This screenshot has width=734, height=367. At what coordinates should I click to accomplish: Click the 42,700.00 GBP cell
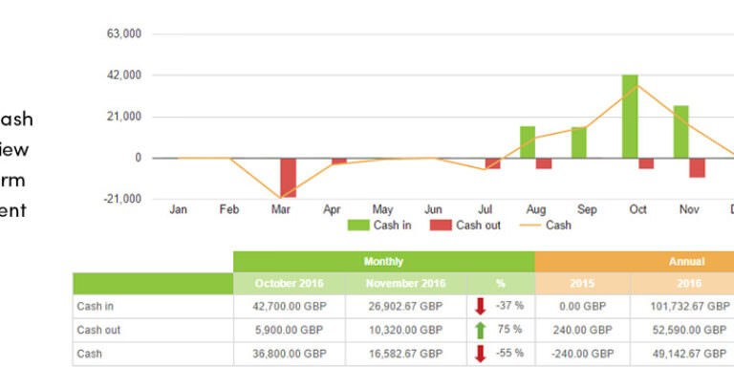click(290, 307)
